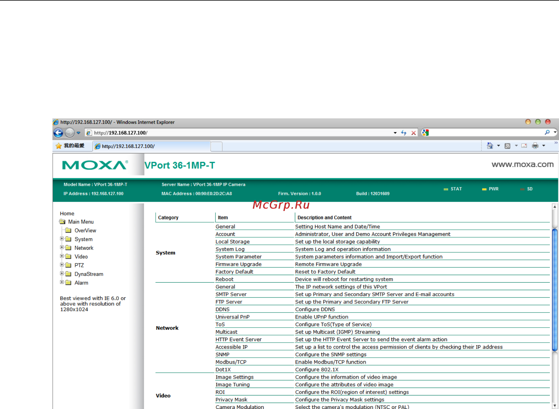Expand the PTZ folder node
The height and width of the screenshot is (409, 559).
[x=62, y=264]
